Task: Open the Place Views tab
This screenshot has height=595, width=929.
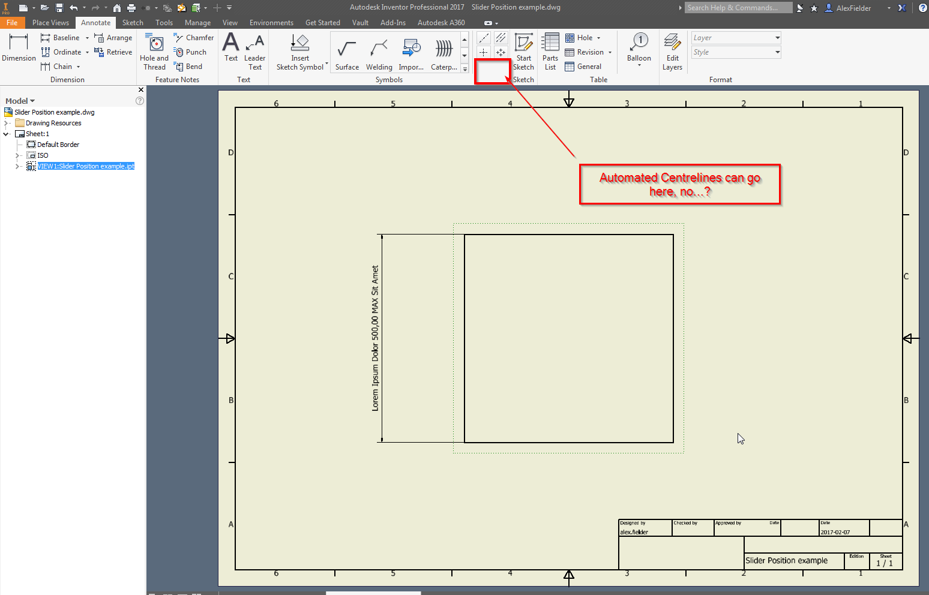Action: click(x=50, y=22)
